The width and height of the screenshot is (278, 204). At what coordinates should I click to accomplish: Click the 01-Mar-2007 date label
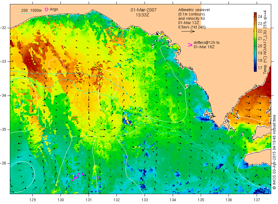pos(143,10)
